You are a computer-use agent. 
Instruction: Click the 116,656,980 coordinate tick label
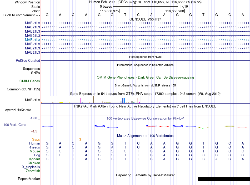(x=175, y=11)
